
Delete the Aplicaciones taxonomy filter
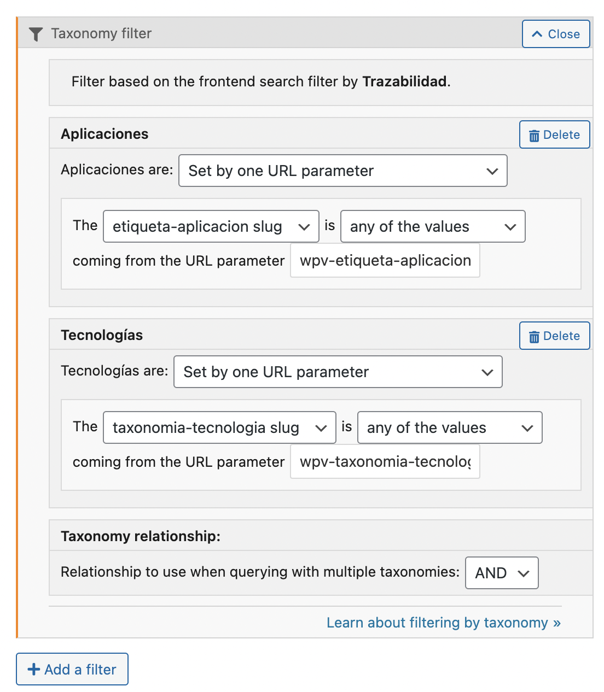(x=555, y=134)
